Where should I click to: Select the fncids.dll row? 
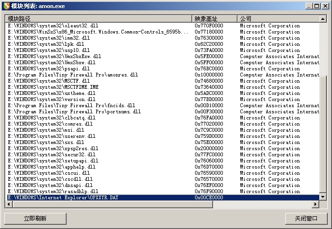click(162, 105)
